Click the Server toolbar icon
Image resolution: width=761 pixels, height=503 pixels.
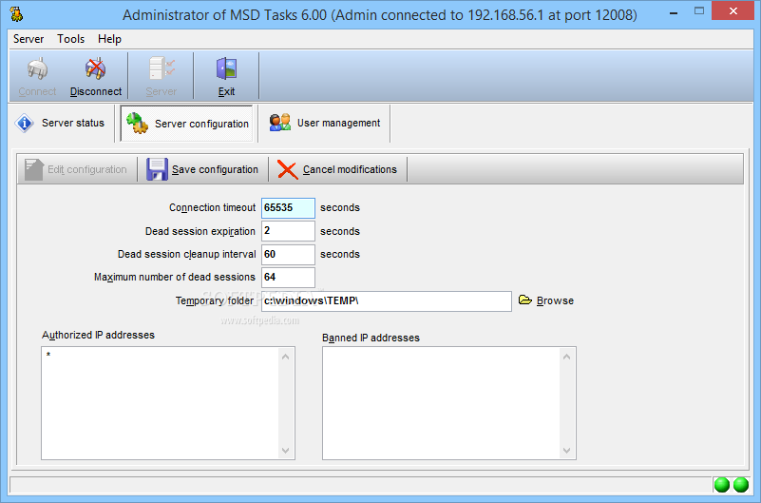click(162, 68)
